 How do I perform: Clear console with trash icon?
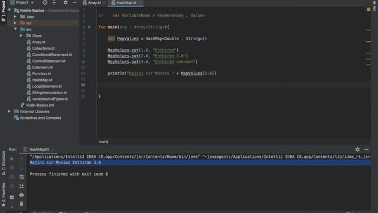pos(21,204)
